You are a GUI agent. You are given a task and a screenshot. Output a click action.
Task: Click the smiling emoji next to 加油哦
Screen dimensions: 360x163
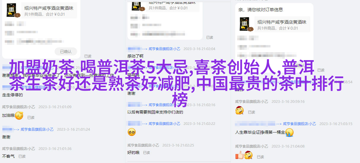tap(19, 116)
